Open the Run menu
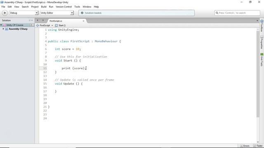 point(51,7)
